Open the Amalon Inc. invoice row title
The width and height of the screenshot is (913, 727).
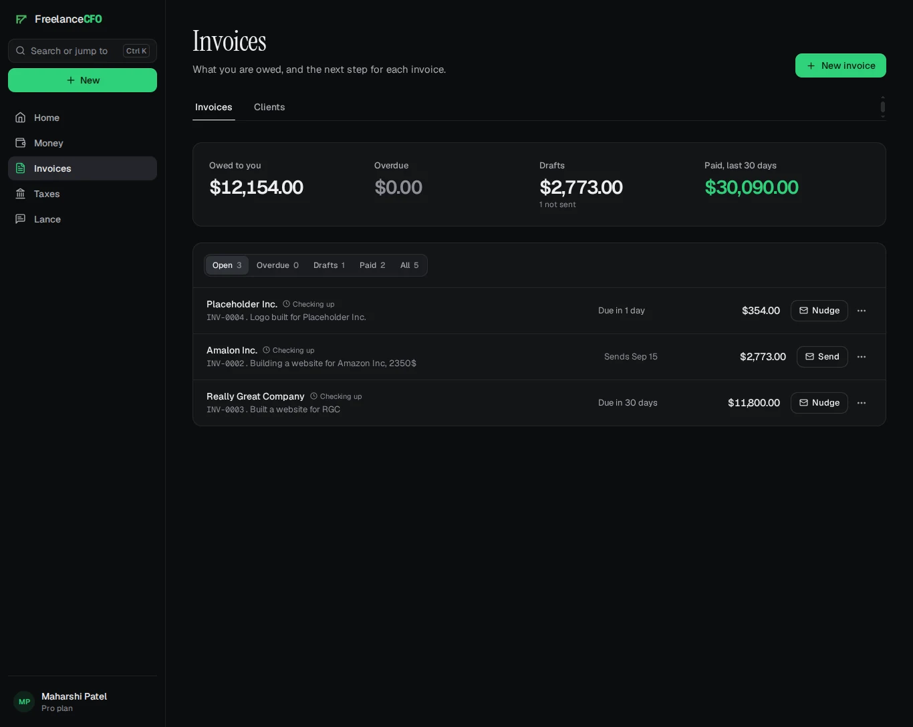[232, 350]
